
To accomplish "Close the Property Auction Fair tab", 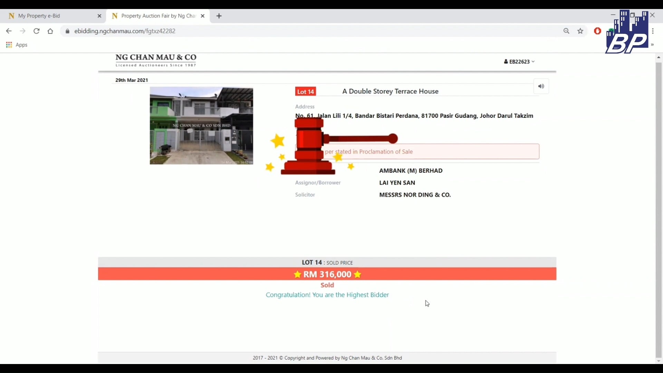I will (203, 16).
